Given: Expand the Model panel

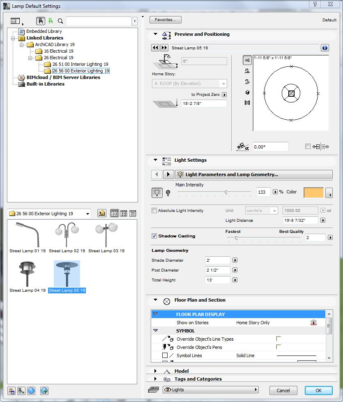Looking at the screenshot, I should [x=155, y=371].
